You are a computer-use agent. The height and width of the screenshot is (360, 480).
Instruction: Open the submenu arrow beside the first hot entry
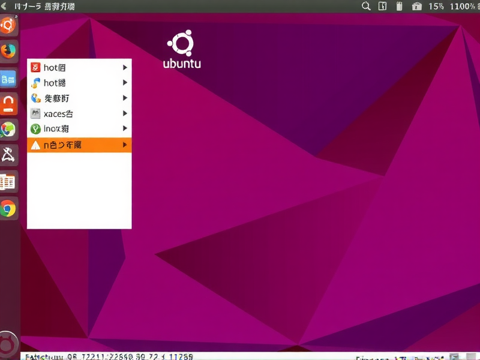click(x=124, y=67)
